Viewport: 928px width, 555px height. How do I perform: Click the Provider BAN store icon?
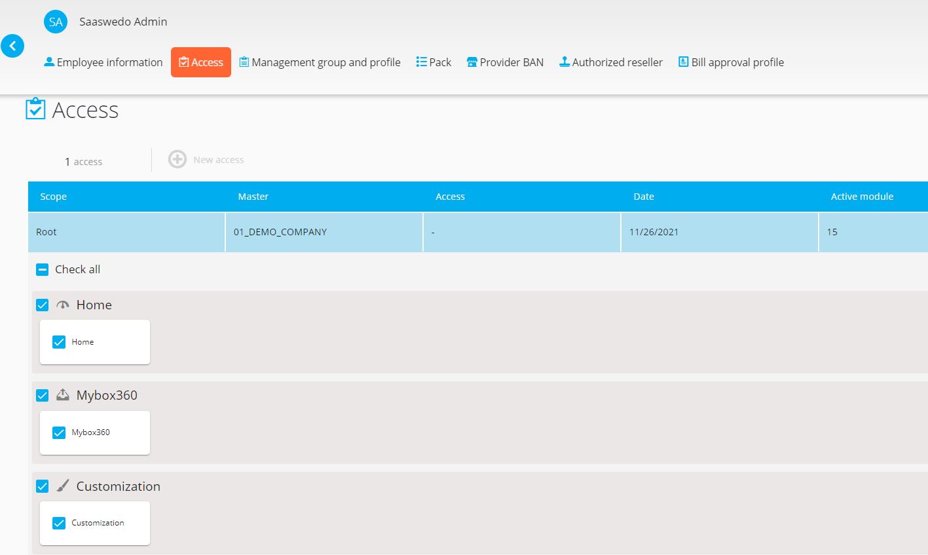[472, 62]
